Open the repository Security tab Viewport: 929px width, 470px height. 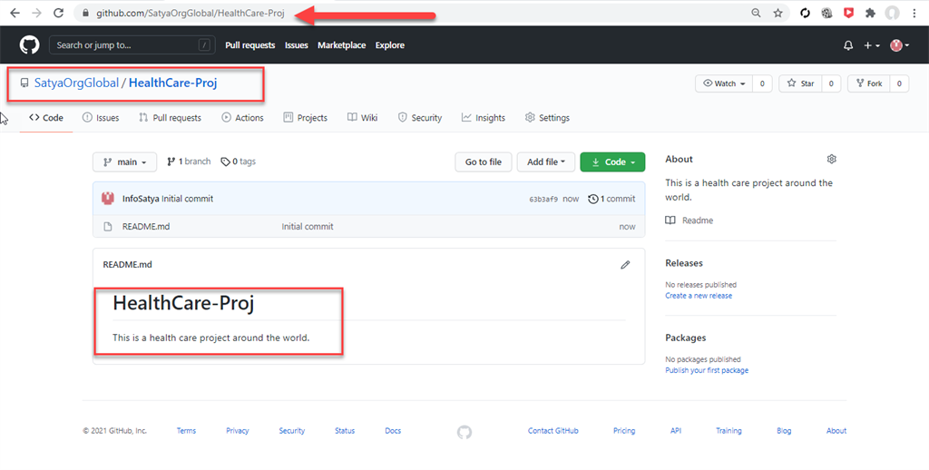click(419, 117)
